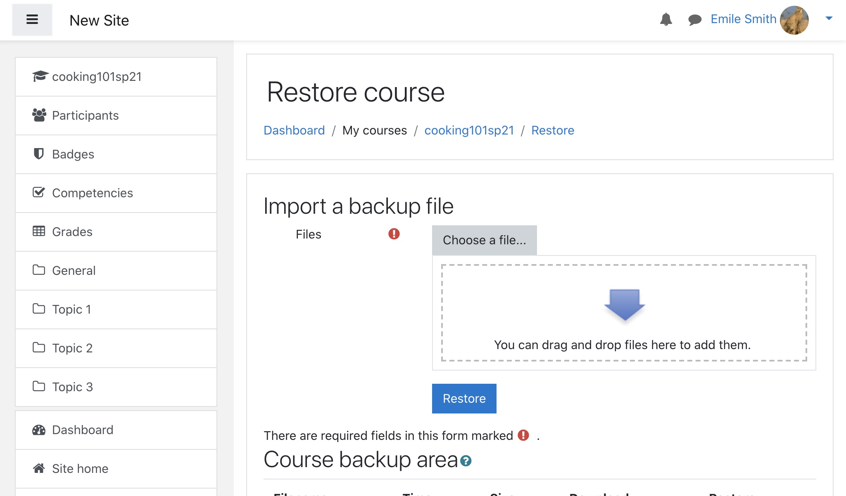Expand the user menu dropdown arrow
The image size is (846, 496).
pyautogui.click(x=828, y=18)
